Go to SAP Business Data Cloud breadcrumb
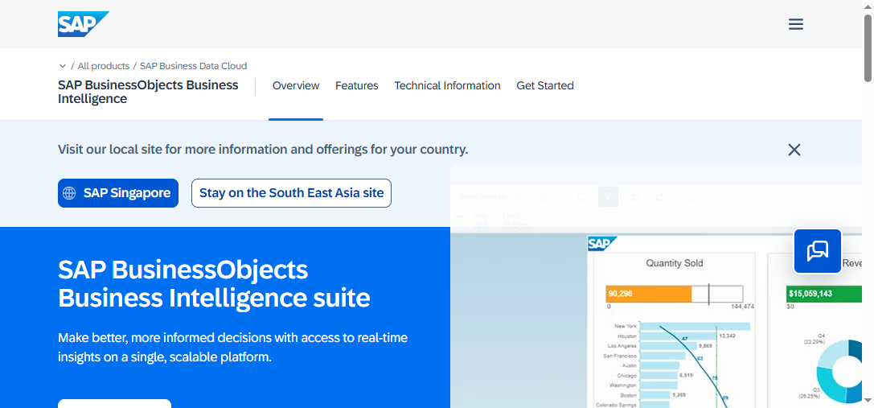Viewport: 874px width, 408px height. (x=193, y=66)
